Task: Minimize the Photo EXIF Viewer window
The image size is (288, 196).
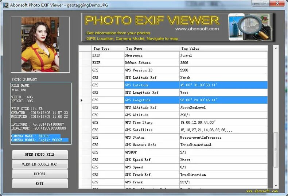Action: (x=257, y=3)
